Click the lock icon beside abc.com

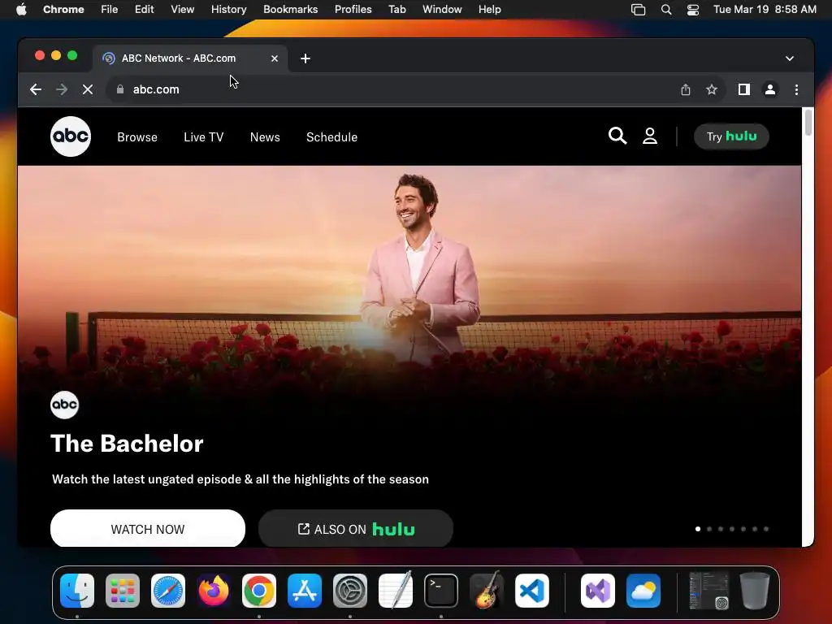click(x=120, y=89)
